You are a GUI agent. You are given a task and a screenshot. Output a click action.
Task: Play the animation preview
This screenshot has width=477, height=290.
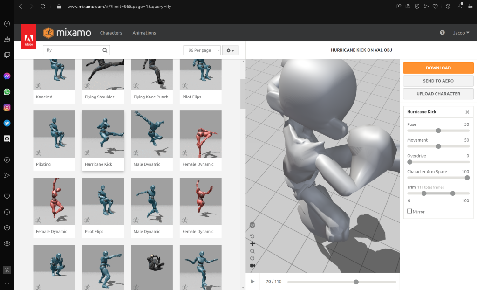click(x=252, y=282)
